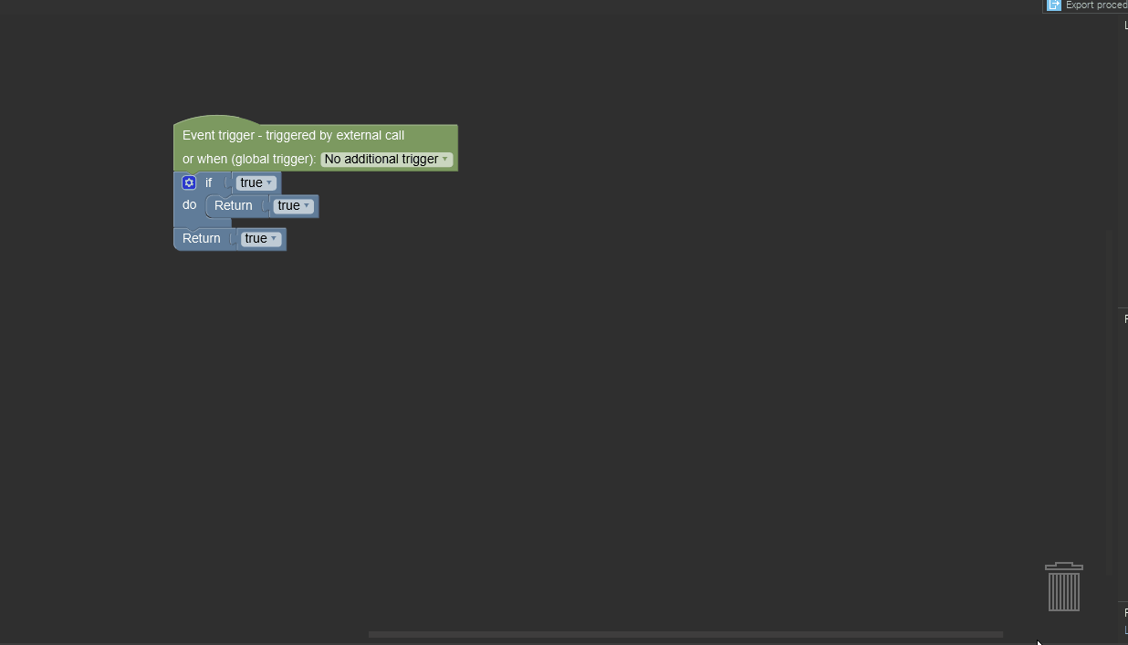
Task: Click the arrow on the if condition's true field
Action: [269, 182]
